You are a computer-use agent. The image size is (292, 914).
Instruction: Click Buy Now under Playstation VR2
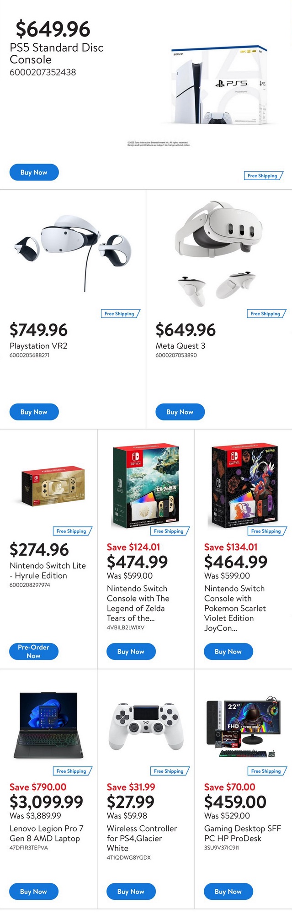tap(34, 412)
